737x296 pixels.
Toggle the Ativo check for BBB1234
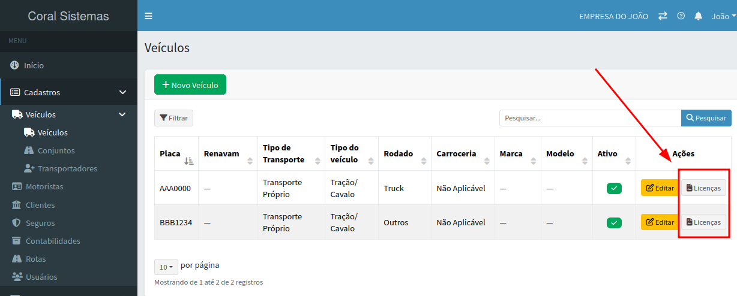614,223
